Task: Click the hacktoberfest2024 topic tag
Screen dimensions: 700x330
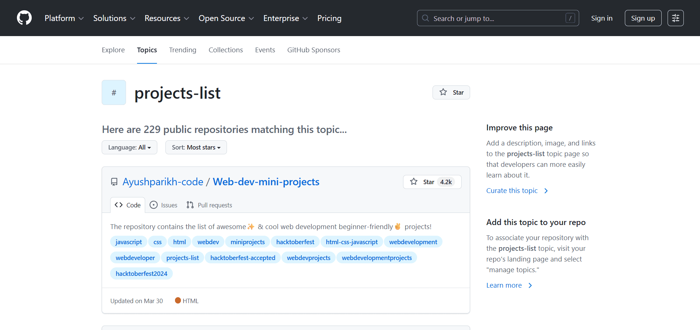Action: tap(141, 274)
